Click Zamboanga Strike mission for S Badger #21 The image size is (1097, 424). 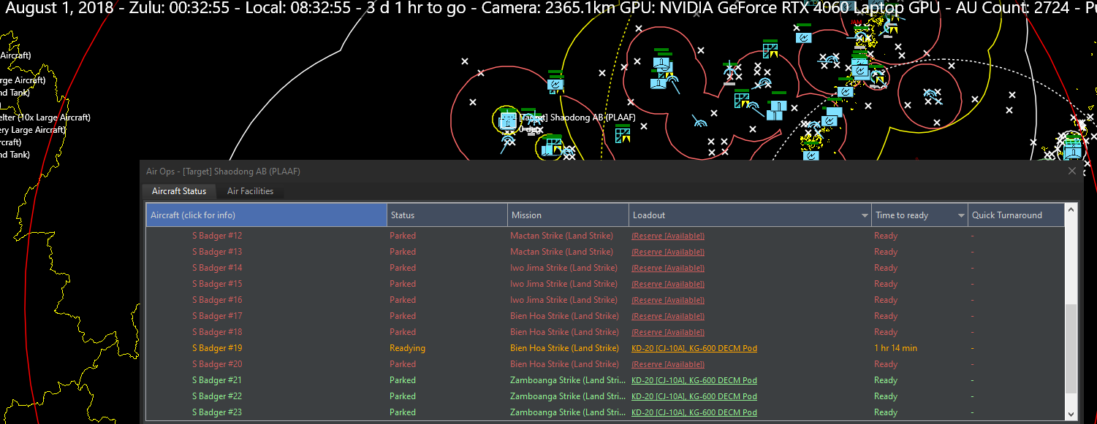click(568, 380)
